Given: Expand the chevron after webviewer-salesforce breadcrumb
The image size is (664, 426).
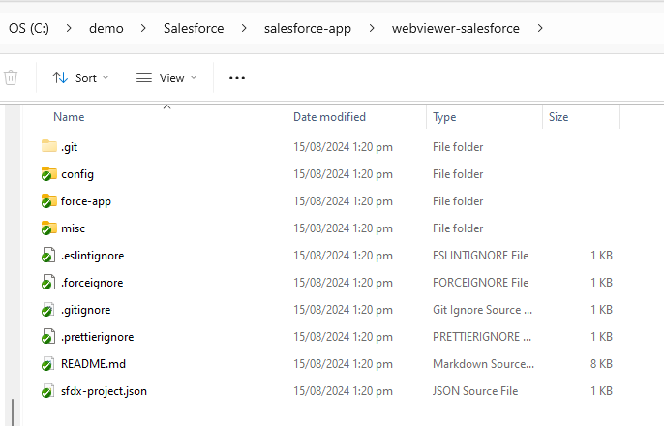Looking at the screenshot, I should pyautogui.click(x=540, y=28).
